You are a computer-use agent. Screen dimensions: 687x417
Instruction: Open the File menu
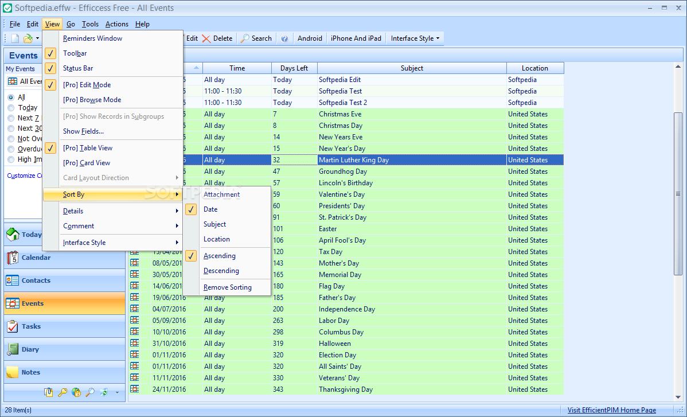[15, 24]
